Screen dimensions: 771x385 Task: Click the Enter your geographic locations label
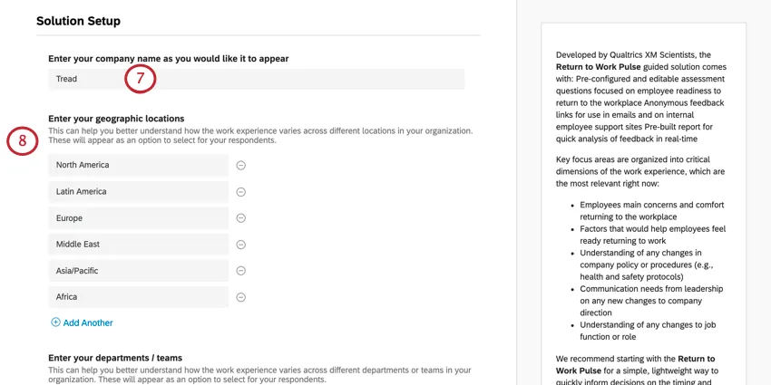116,119
